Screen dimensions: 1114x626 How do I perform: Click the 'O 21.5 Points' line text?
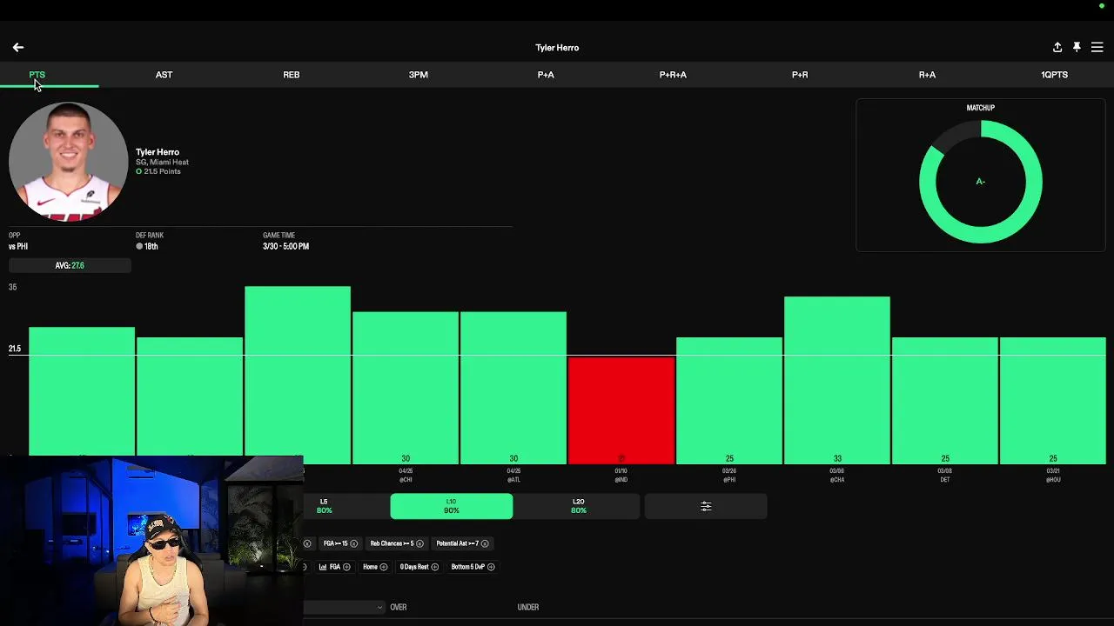[x=158, y=171]
